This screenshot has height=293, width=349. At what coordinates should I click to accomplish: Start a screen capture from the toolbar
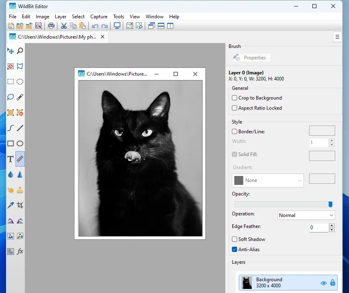117,26
